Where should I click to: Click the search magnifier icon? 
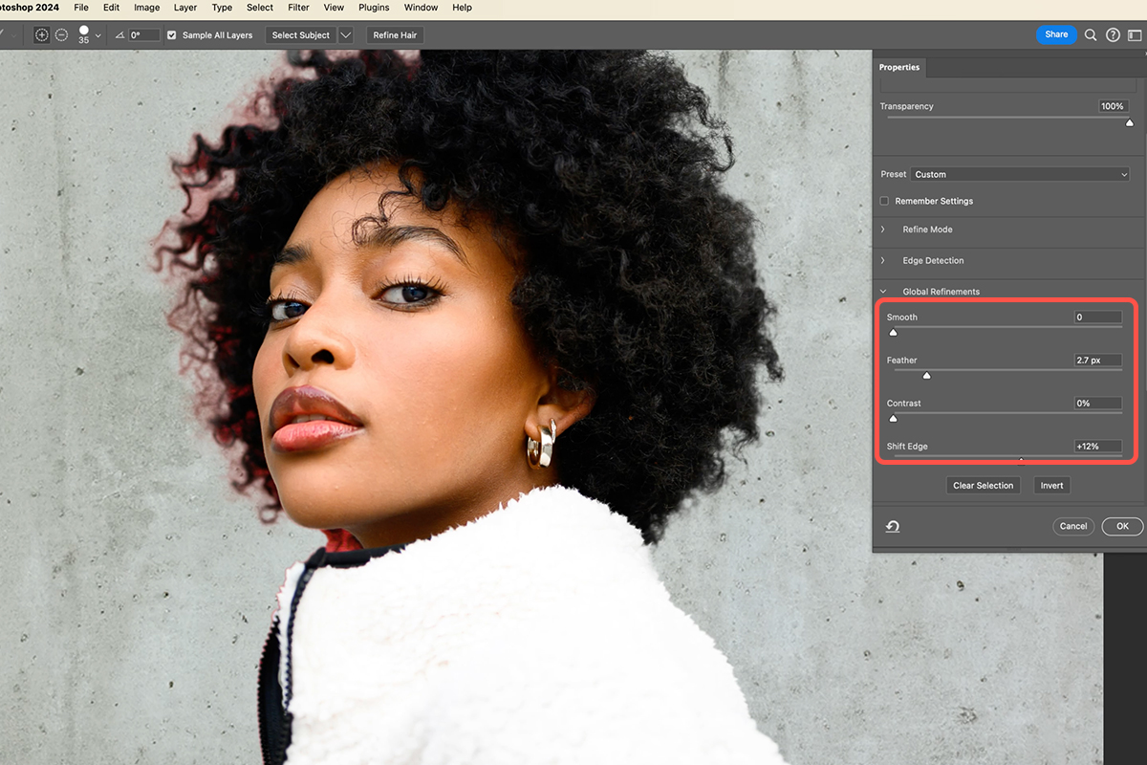pos(1090,34)
